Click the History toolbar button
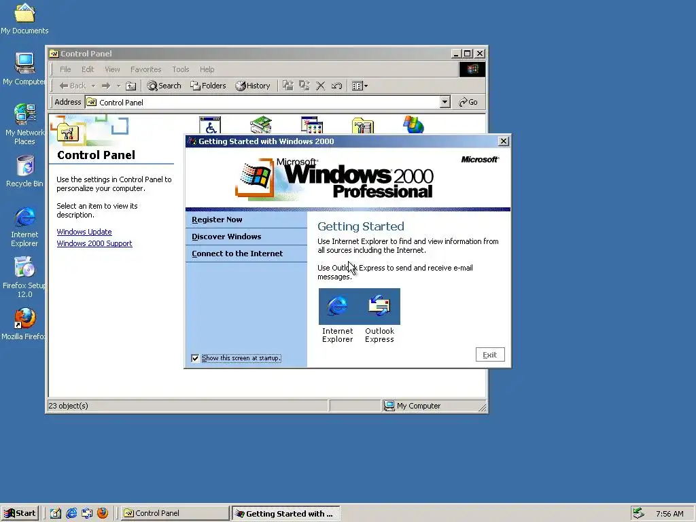Screen dimensions: 696x522 point(253,86)
